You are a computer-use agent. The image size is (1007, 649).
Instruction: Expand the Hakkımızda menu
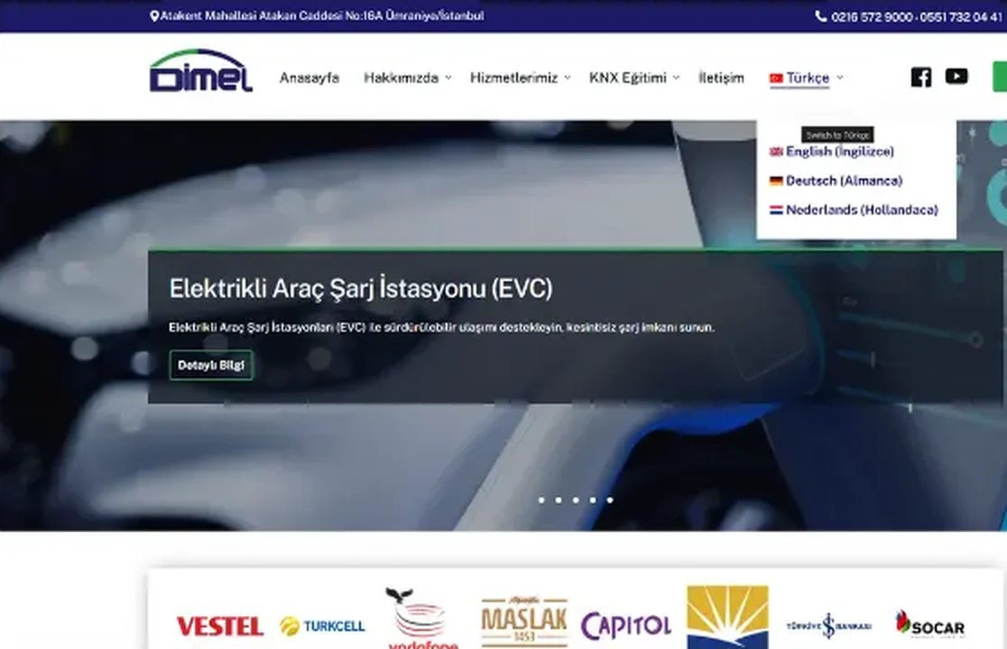point(407,78)
